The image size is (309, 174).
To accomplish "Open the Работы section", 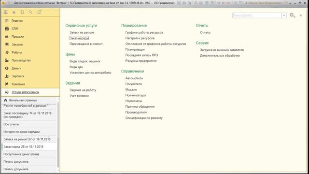I will 30,52.
